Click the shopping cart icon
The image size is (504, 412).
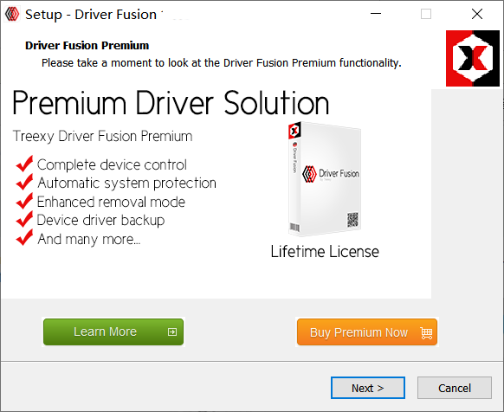pos(427,332)
